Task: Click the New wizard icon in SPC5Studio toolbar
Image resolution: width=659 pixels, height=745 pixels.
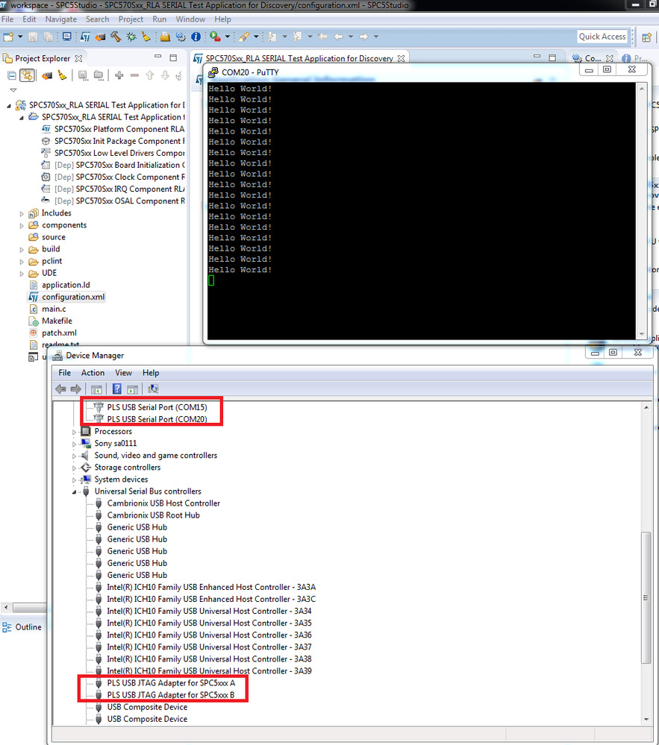Action: pyautogui.click(x=8, y=37)
